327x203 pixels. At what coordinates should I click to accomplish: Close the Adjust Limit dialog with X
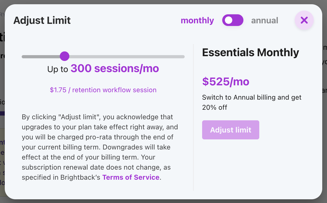click(x=304, y=20)
